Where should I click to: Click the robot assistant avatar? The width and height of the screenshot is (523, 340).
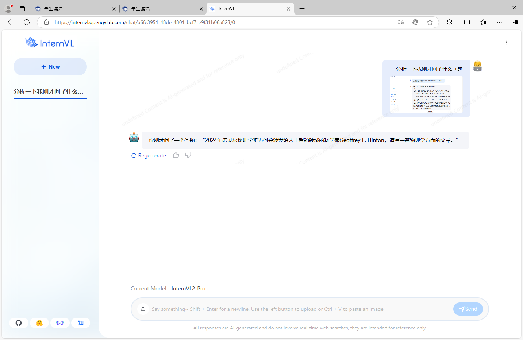134,137
